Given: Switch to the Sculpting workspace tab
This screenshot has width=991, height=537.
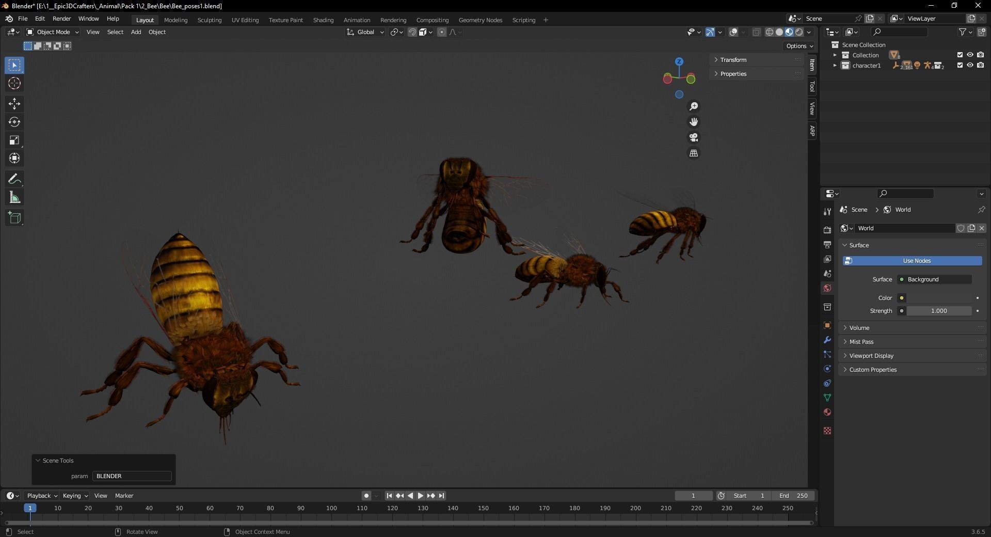Looking at the screenshot, I should point(209,20).
